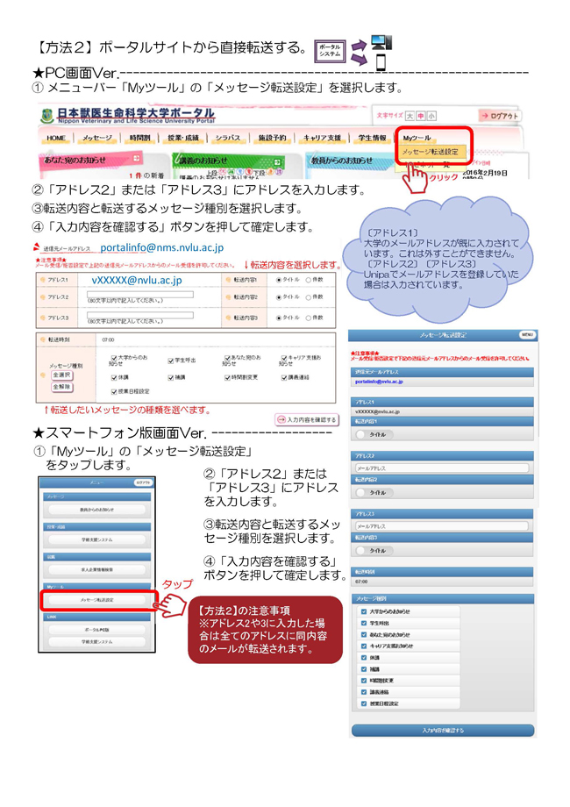Toggle 転送内容1 タイトル switch on smartphone
Viewport: 570px width, 807px height.
(374, 435)
